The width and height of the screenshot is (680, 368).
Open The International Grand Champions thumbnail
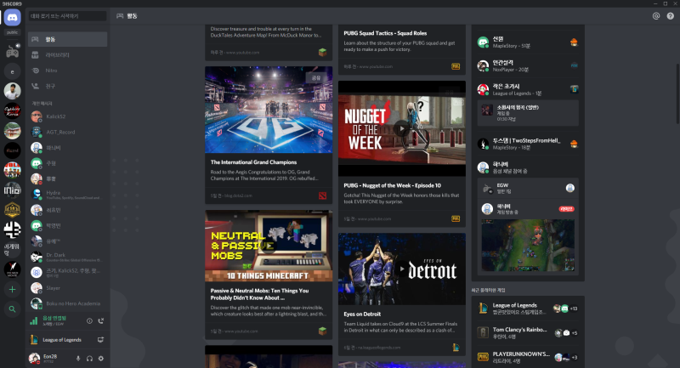pos(269,110)
